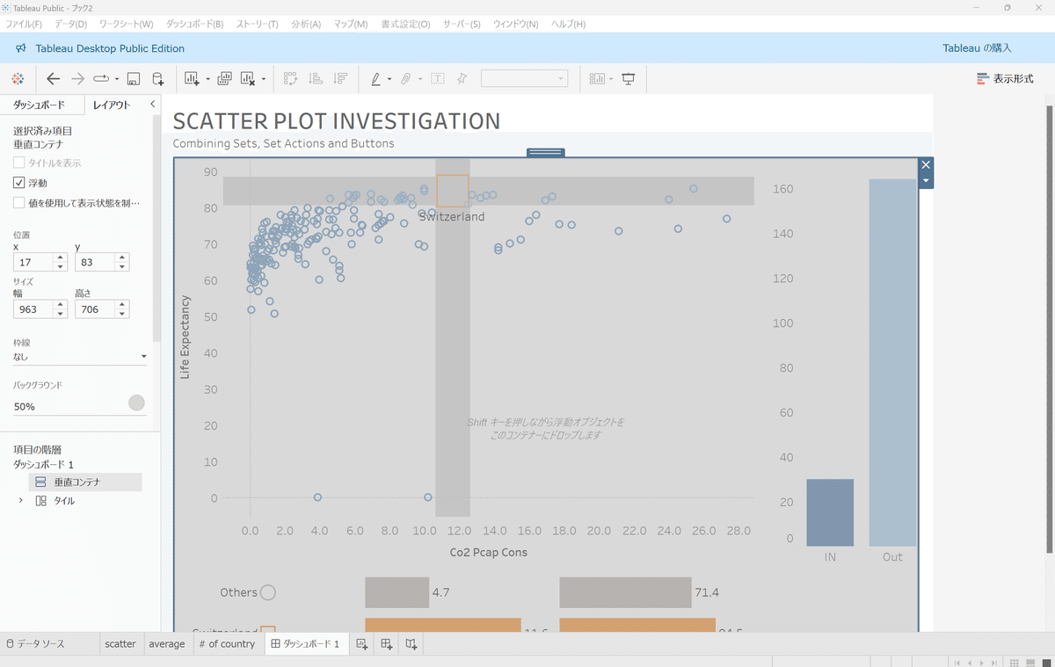Open the replay animation dropdown arrow

(x=117, y=79)
